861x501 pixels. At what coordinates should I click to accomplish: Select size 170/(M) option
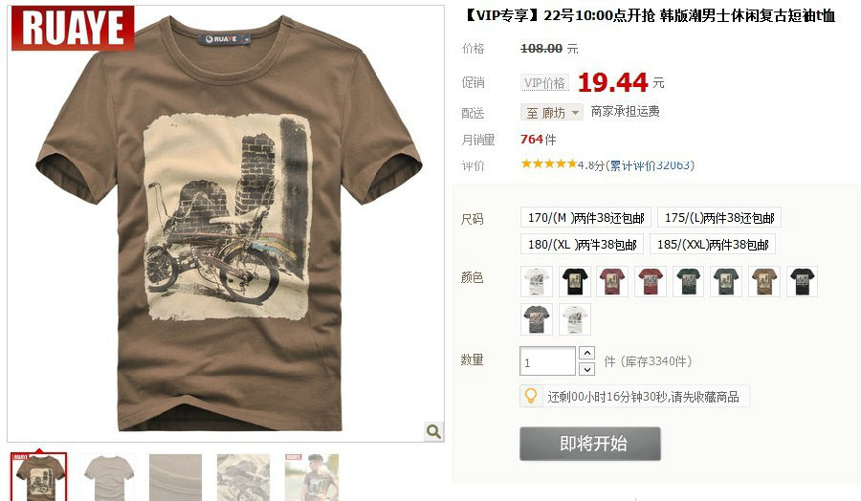585,218
